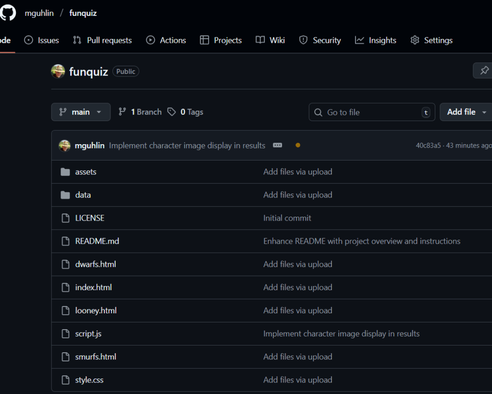Switch to the Pull requests tab

click(x=102, y=40)
